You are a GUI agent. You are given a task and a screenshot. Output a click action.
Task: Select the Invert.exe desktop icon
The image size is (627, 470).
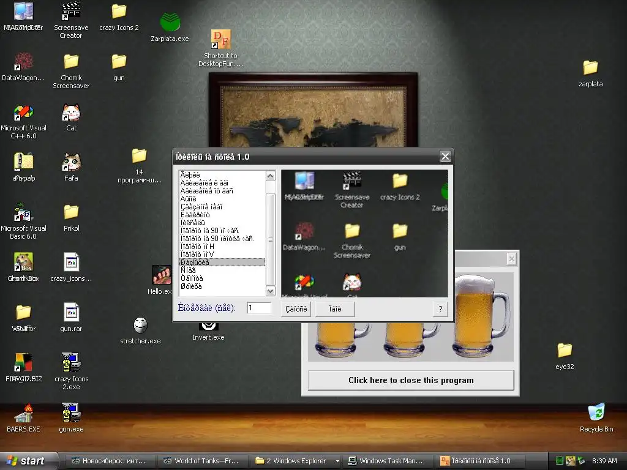208,332
